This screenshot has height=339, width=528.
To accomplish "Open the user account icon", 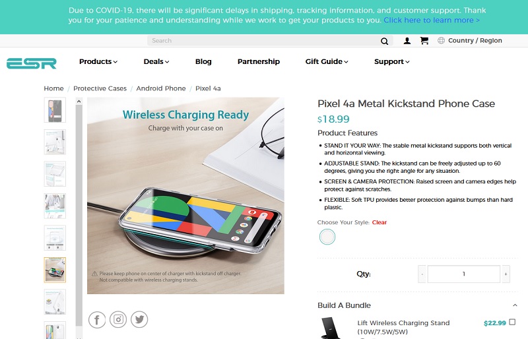I will pyautogui.click(x=407, y=41).
